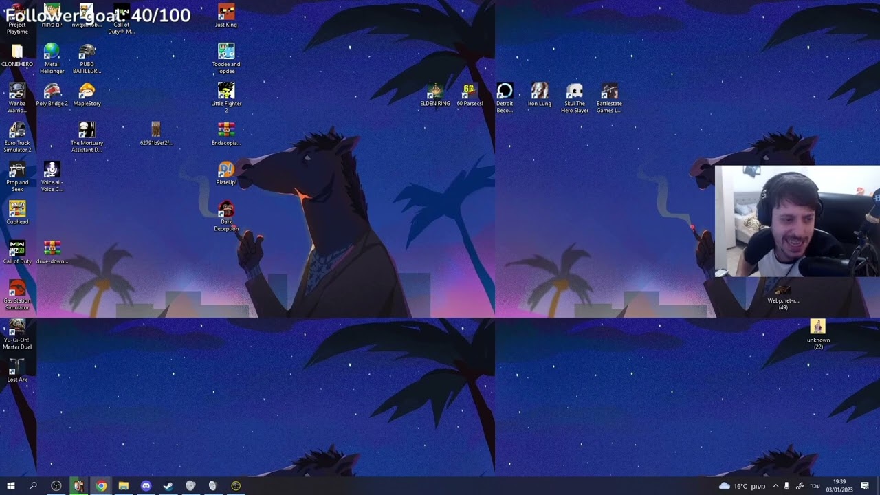880x495 pixels.
Task: Select the 60 Parsecs! desktop shortcut
Action: (x=470, y=95)
